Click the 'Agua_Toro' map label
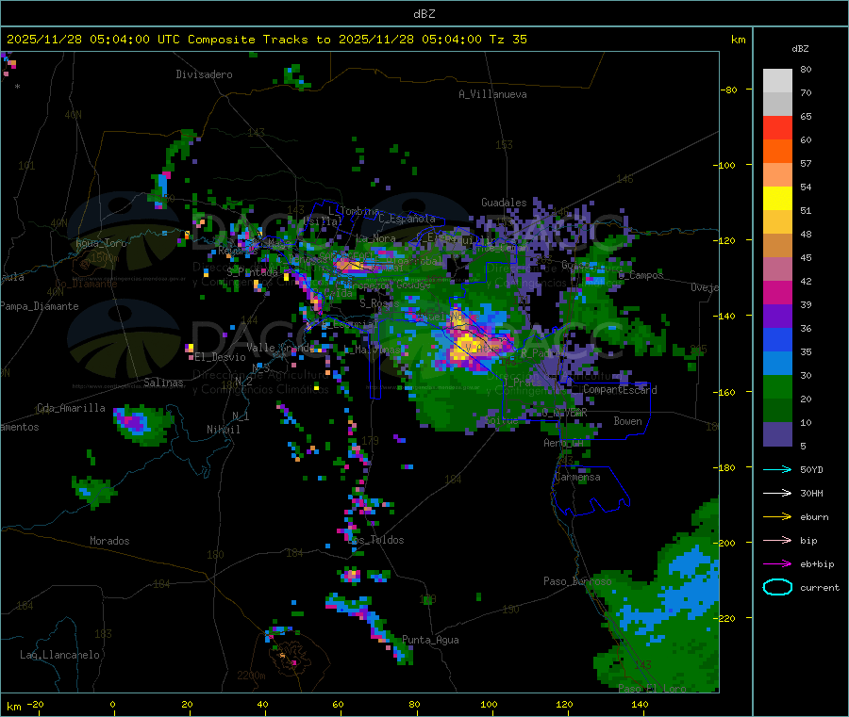Image resolution: width=849 pixels, height=717 pixels. (x=101, y=243)
